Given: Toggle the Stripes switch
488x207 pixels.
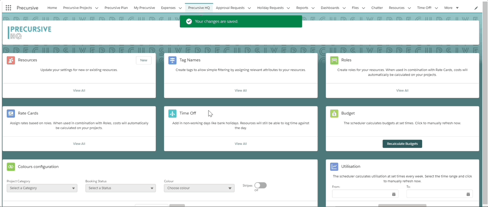Looking at the screenshot, I should coord(260,185).
